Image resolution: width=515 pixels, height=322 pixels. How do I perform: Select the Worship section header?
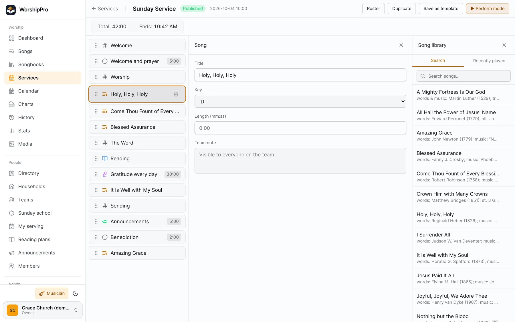point(137,77)
